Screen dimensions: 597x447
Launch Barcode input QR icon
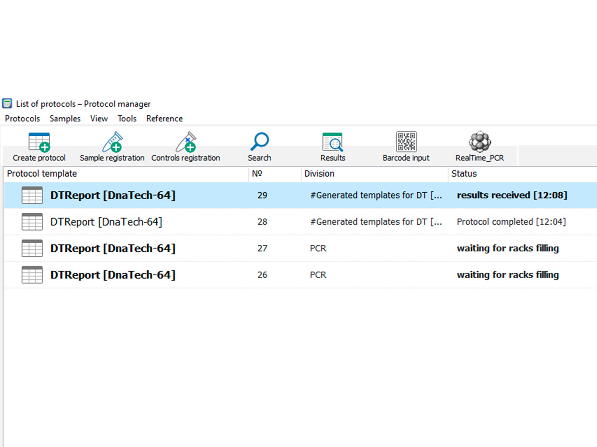(x=406, y=142)
